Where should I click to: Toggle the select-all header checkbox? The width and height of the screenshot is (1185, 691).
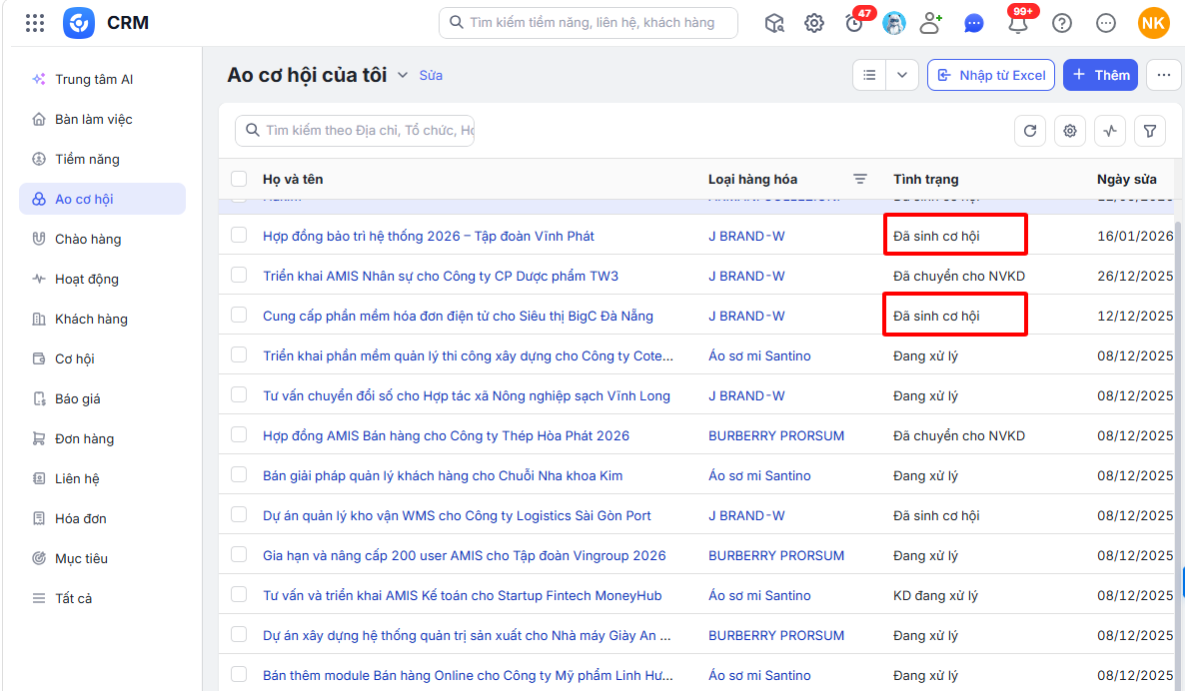click(239, 179)
